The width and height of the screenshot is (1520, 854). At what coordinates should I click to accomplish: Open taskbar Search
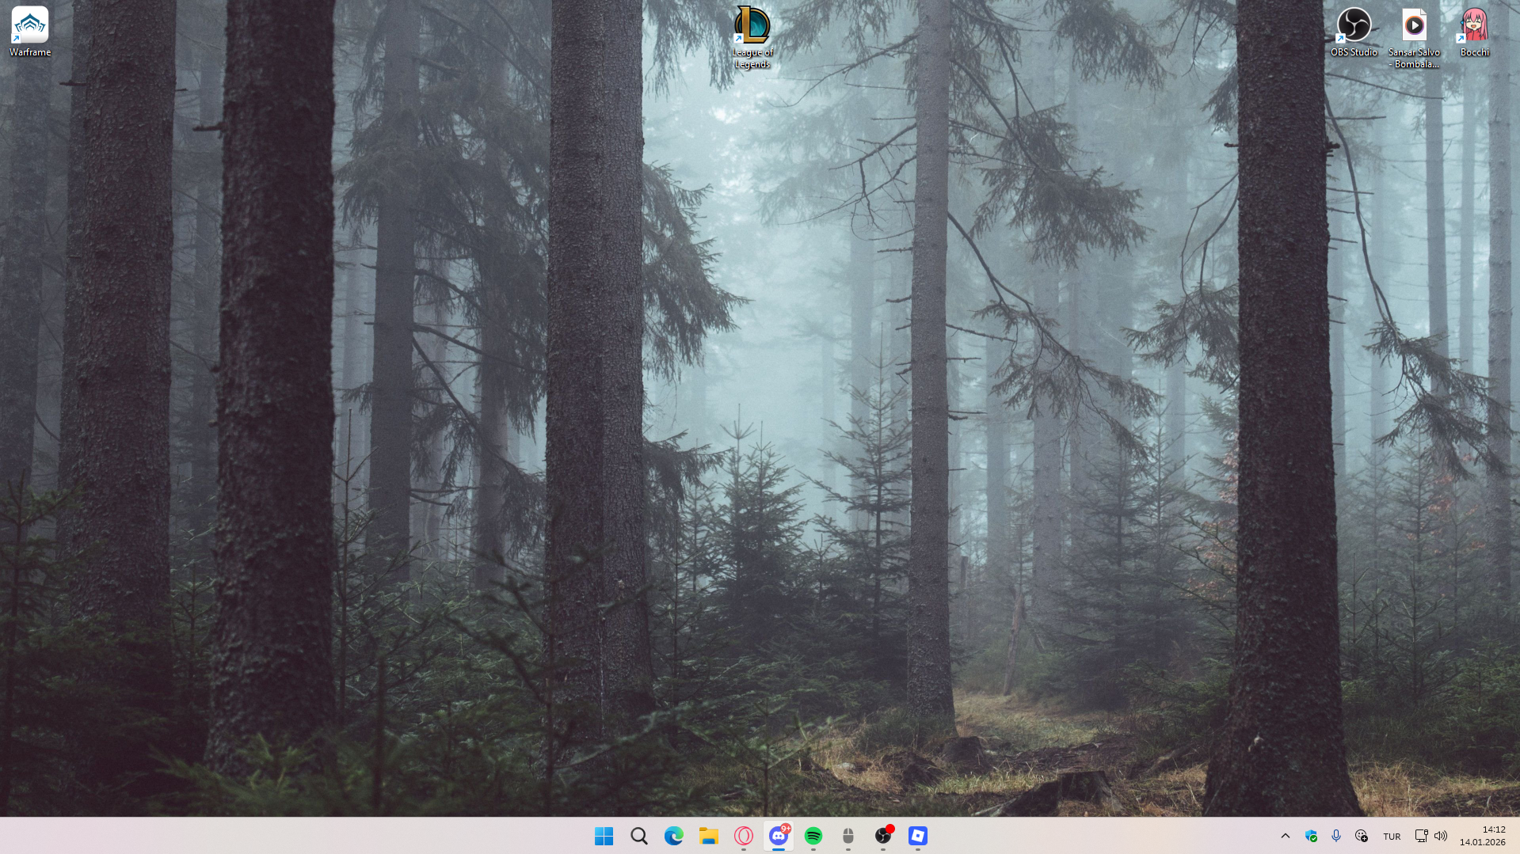click(x=638, y=836)
